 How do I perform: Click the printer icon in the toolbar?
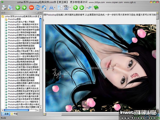4,7
